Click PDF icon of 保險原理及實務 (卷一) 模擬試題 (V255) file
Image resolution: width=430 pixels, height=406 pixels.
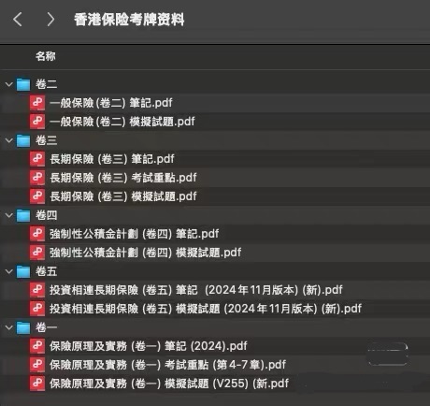[x=37, y=384]
